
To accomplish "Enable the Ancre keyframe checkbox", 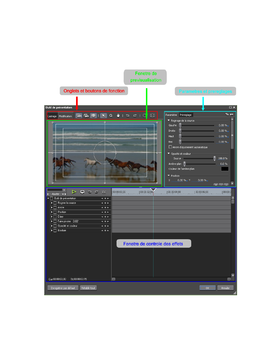I will [55, 208].
